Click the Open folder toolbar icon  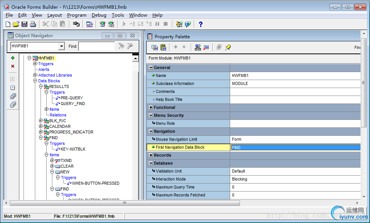16,24
